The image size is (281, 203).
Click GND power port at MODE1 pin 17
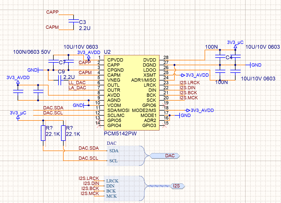[183, 115]
